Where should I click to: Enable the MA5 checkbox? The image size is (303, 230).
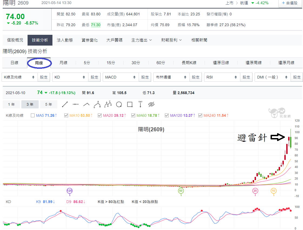pyautogui.click(x=33, y=115)
